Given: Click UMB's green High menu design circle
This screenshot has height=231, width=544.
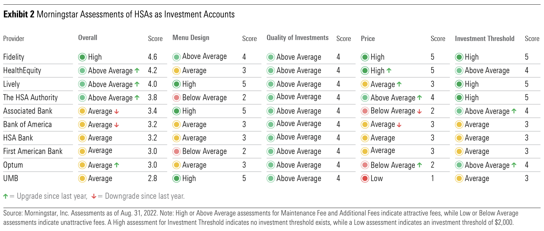Looking at the screenshot, I should (x=176, y=179).
